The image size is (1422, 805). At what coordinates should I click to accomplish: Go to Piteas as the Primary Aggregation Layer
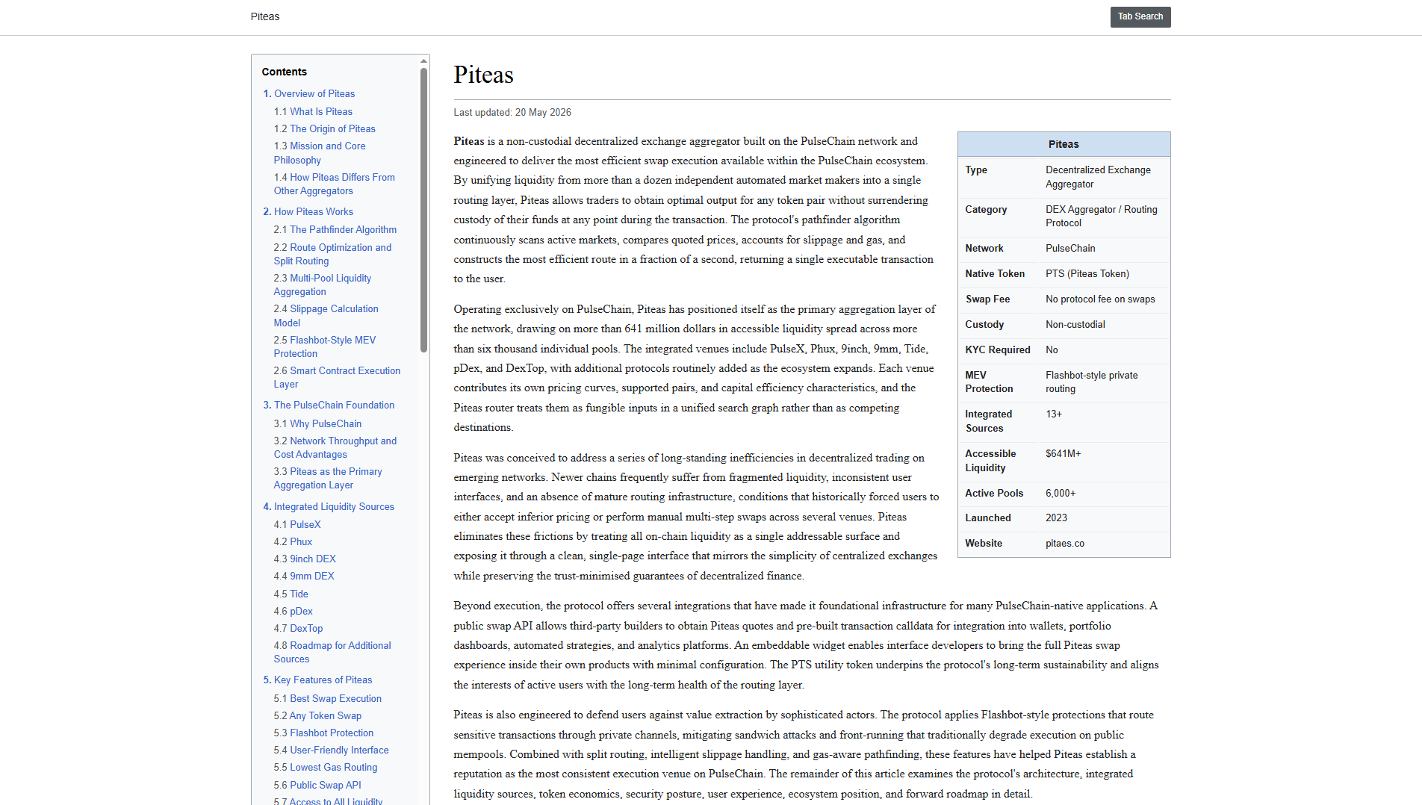click(327, 478)
